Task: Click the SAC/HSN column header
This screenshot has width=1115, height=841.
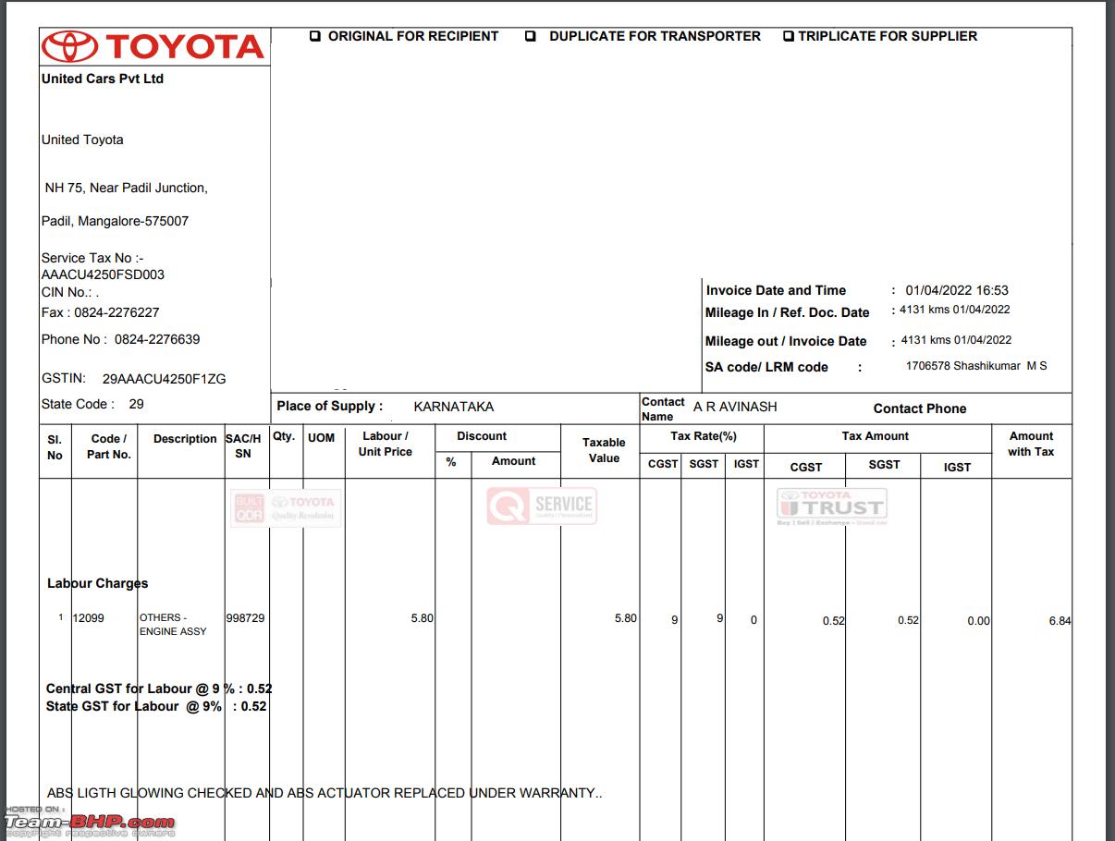Action: click(243, 446)
